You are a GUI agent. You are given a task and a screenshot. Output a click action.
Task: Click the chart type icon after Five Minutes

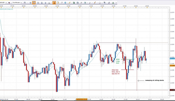tap(25, 3)
